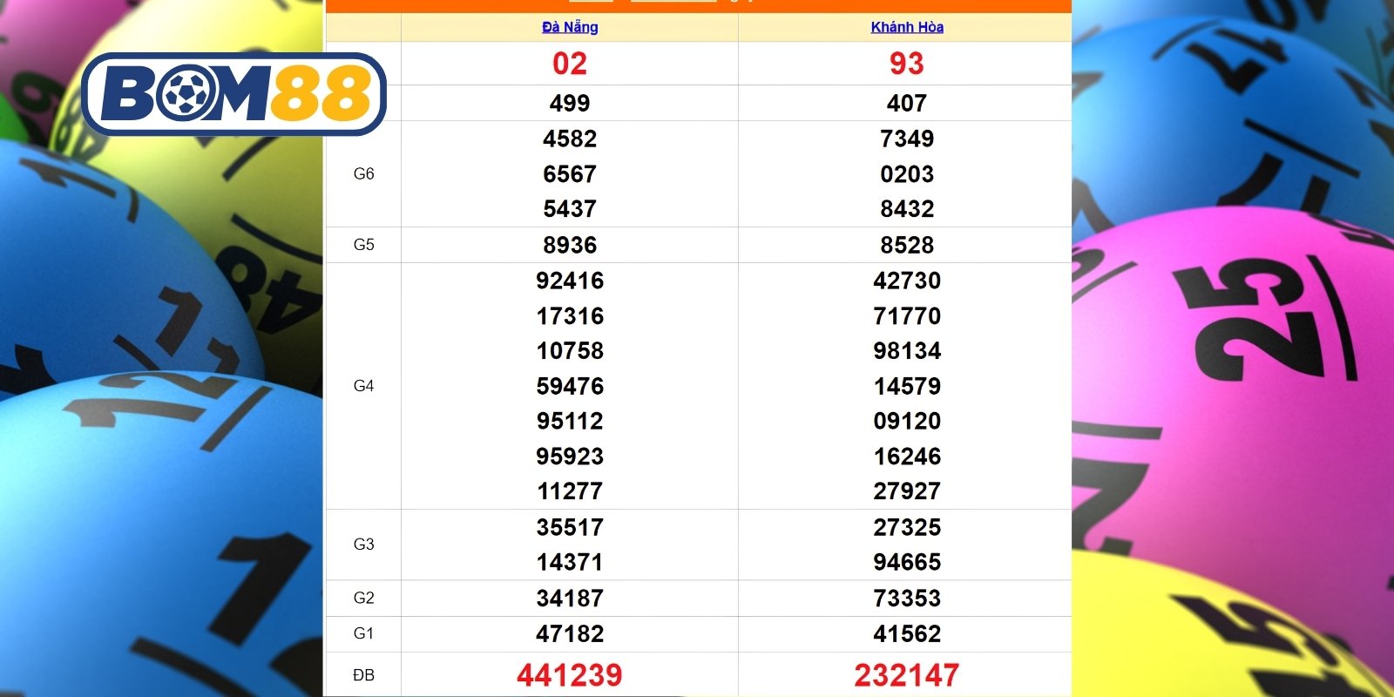Select the G2 row label
This screenshot has height=697, width=1394.
[x=364, y=599]
